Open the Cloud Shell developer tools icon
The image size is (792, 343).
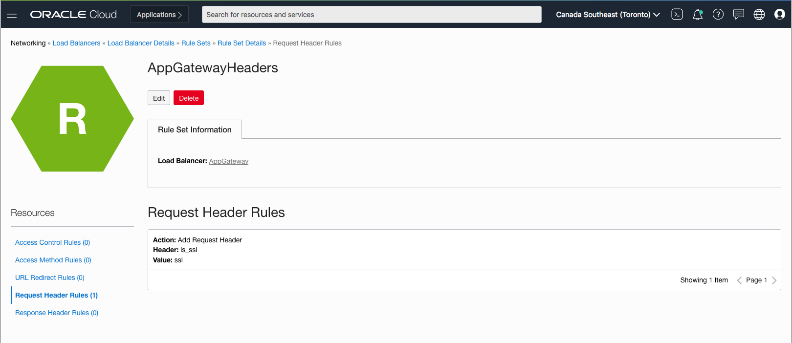coord(677,14)
